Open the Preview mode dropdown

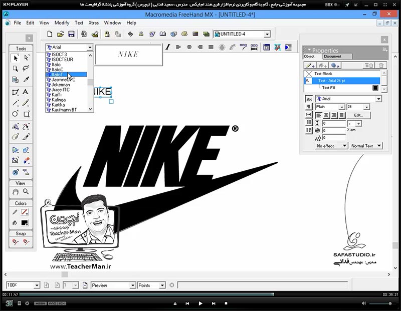pos(132,285)
